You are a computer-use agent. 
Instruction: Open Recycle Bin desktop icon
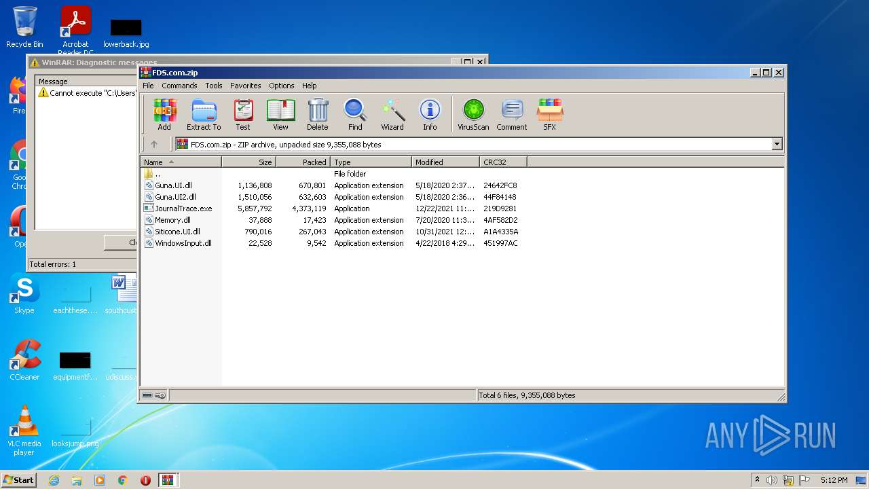(x=24, y=27)
